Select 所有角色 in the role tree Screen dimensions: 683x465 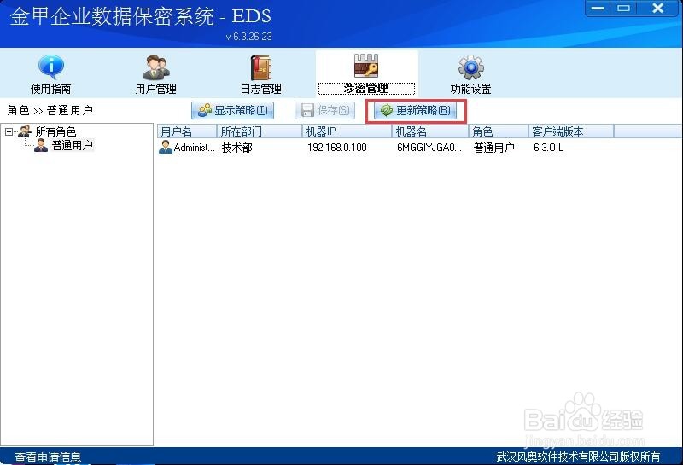point(55,131)
